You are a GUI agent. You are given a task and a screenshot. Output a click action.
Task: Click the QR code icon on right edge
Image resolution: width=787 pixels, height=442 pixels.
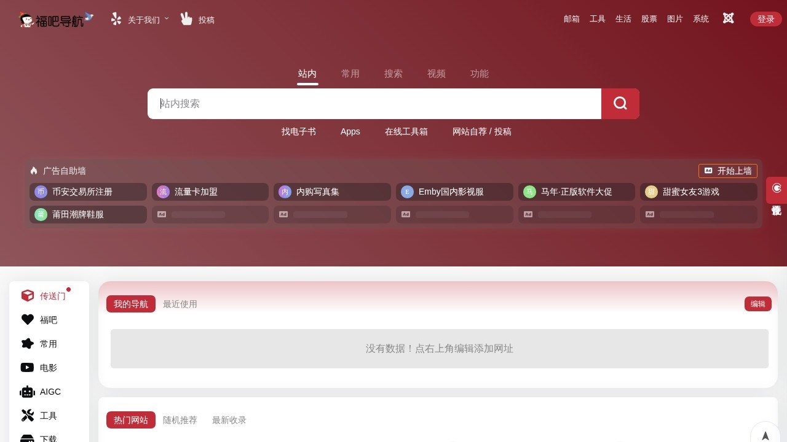pyautogui.click(x=777, y=211)
